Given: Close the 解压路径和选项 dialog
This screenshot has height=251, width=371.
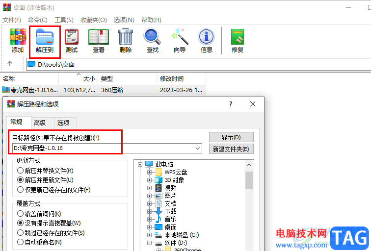Looking at the screenshot, I should coord(252,104).
